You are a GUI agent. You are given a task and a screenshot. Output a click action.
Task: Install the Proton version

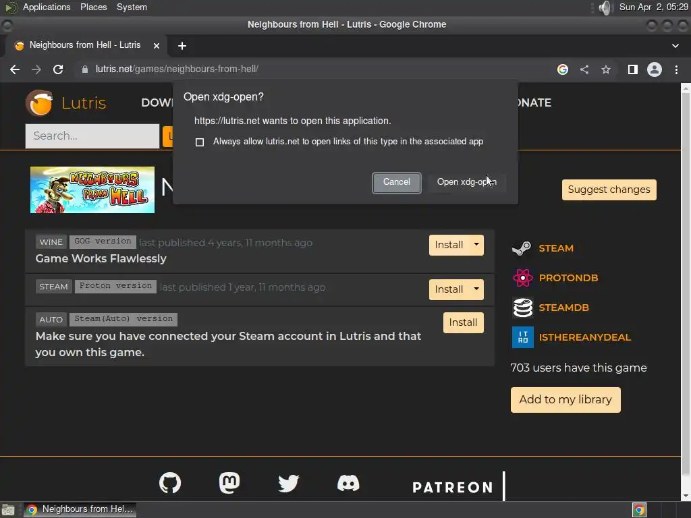(x=449, y=290)
